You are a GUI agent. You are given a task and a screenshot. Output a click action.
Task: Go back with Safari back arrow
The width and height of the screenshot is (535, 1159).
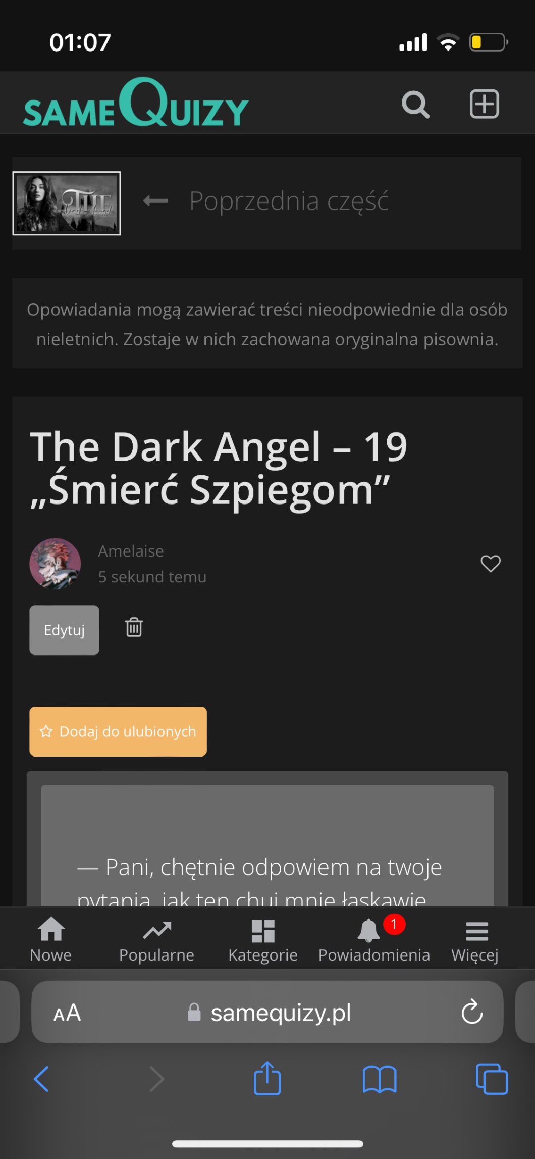tap(41, 1079)
